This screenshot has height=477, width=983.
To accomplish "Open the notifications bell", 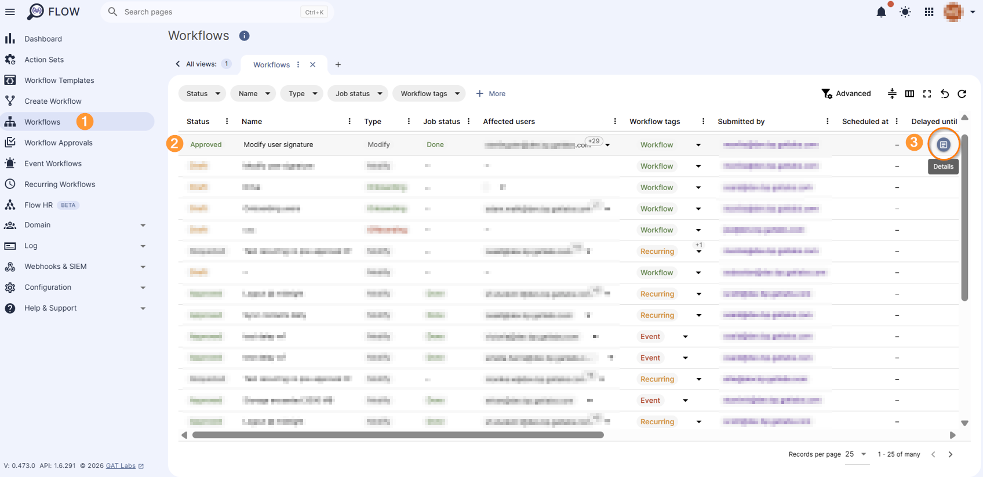I will pos(881,12).
